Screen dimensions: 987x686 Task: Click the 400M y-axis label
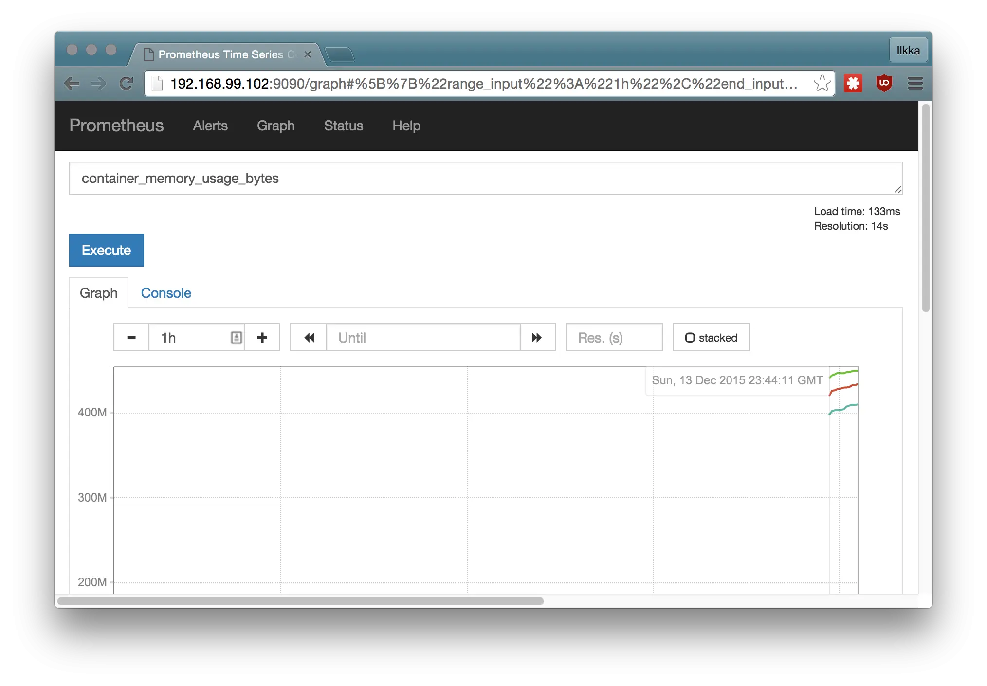(x=92, y=413)
